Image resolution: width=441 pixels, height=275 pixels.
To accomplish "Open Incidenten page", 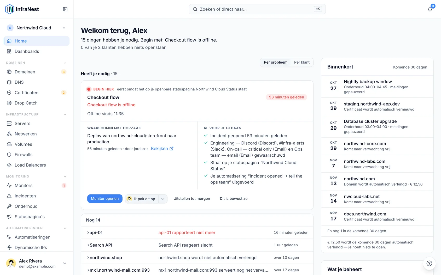I will pyautogui.click(x=37, y=196).
